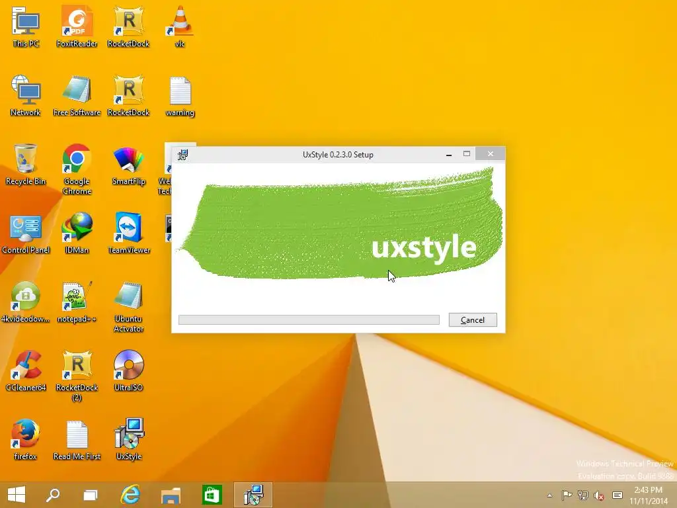The image size is (677, 508).
Task: Select the TeamViewer desktop shortcut
Action: click(128, 233)
